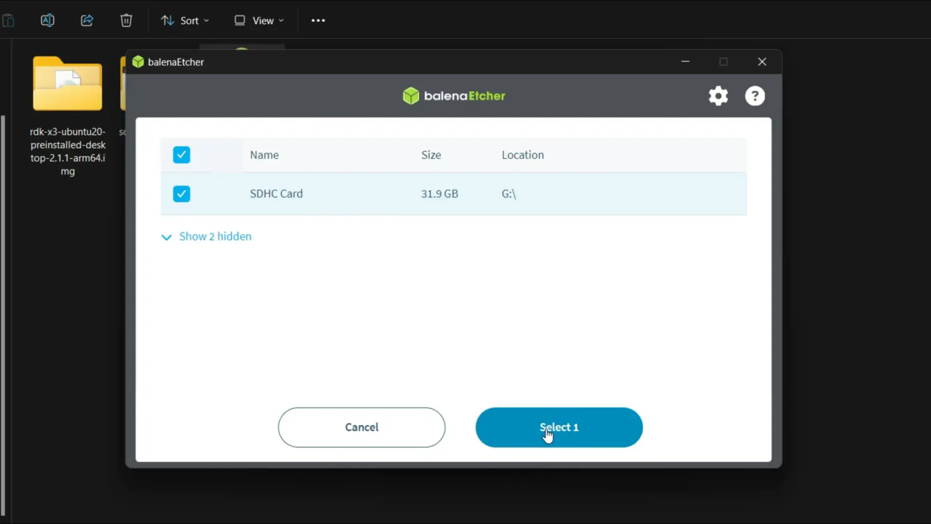
Task: Click the Size column header
Action: click(x=431, y=155)
